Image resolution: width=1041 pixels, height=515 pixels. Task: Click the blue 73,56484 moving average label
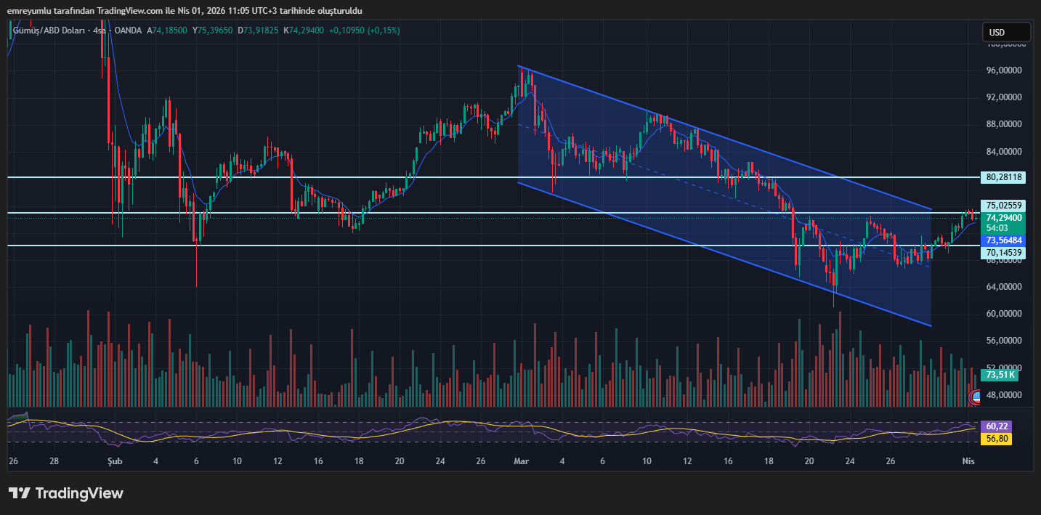(x=1005, y=240)
